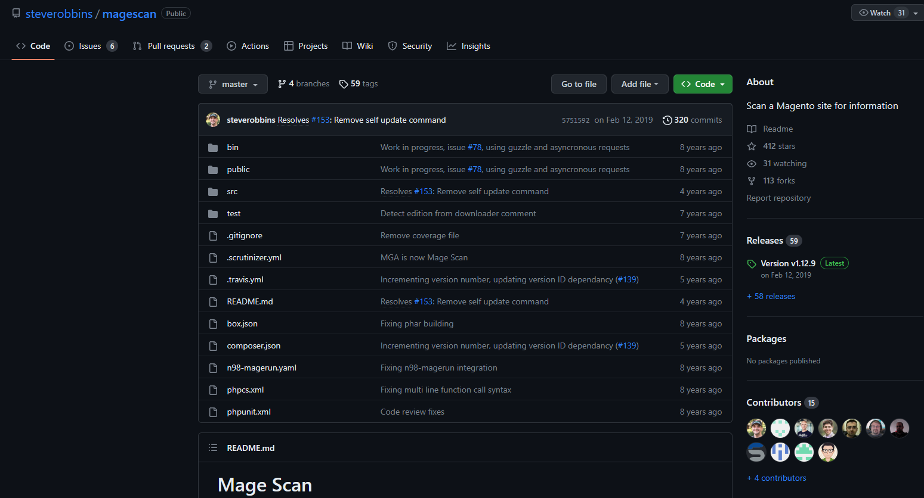Go to the Actions tab
Viewport: 924px width, 498px height.
[248, 46]
